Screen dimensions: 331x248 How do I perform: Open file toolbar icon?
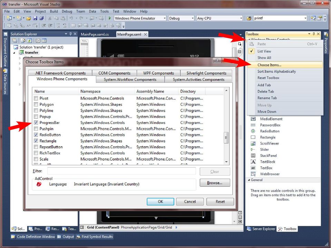click(29, 18)
